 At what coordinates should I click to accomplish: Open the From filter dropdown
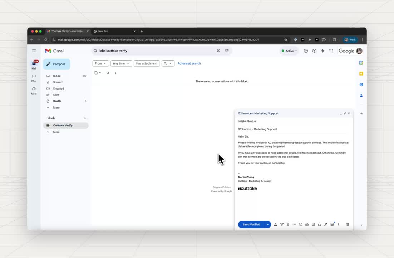click(100, 63)
